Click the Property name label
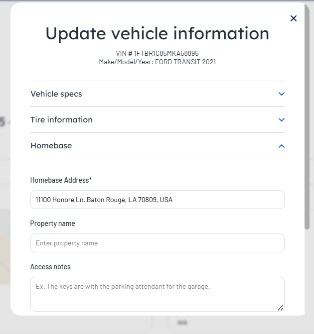The width and height of the screenshot is (314, 334). coord(52,223)
